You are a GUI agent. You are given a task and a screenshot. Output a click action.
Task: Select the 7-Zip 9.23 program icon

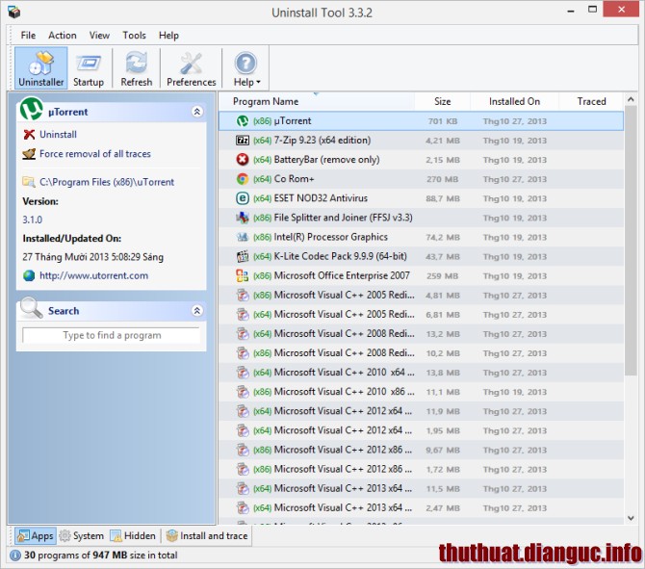point(243,141)
